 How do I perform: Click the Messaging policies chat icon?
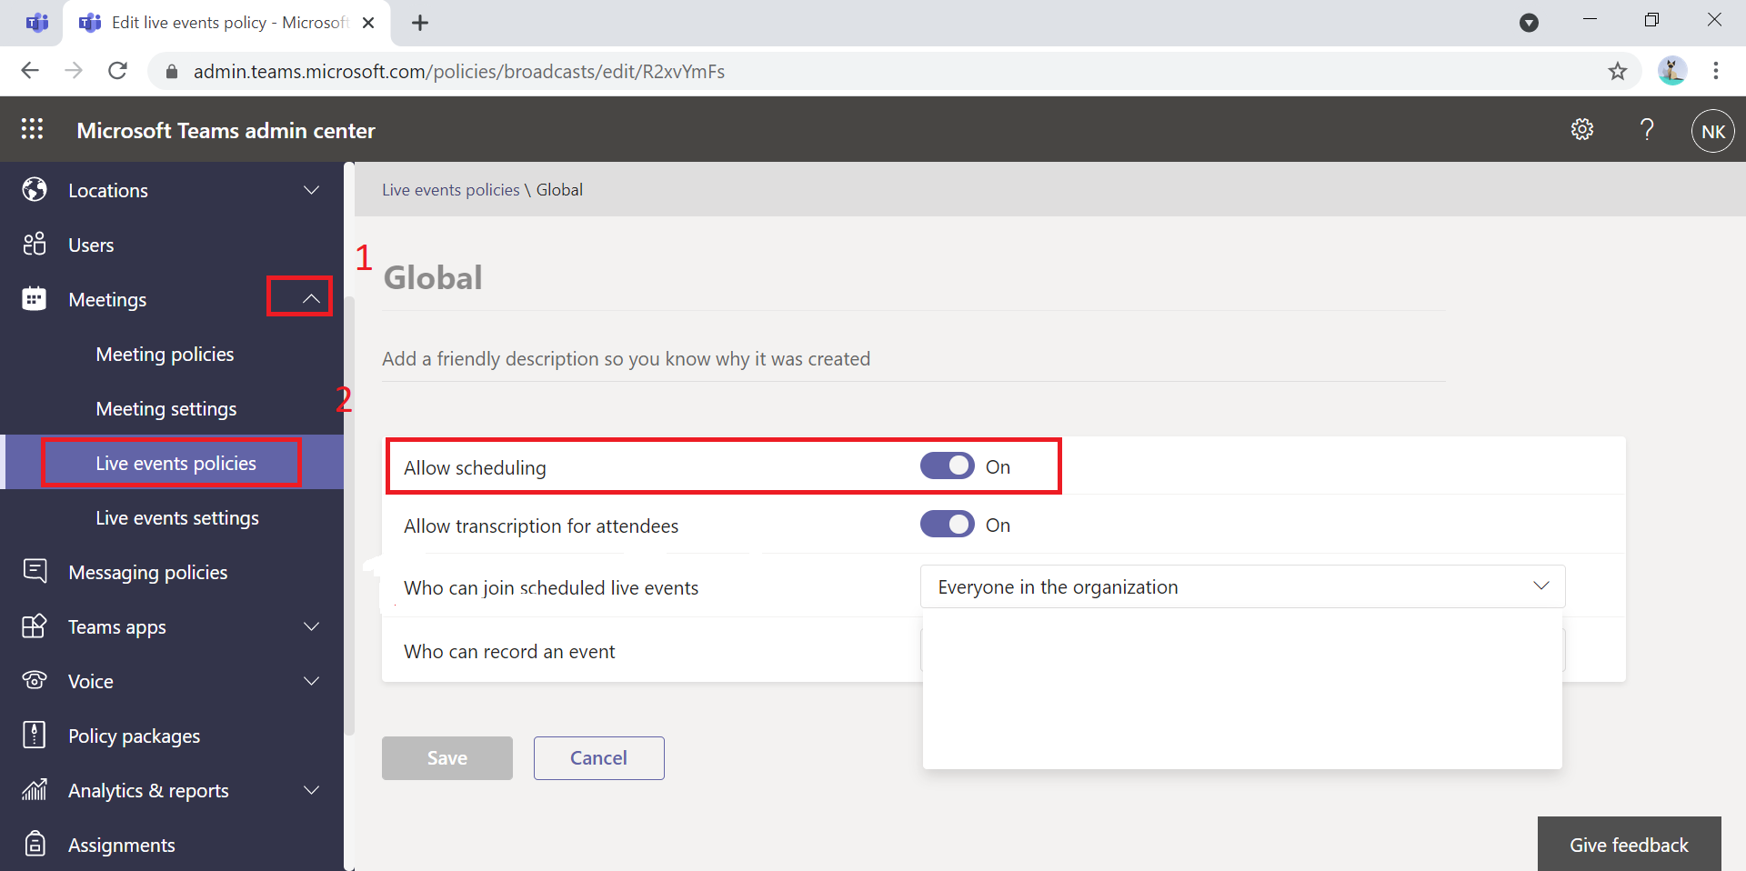click(35, 571)
